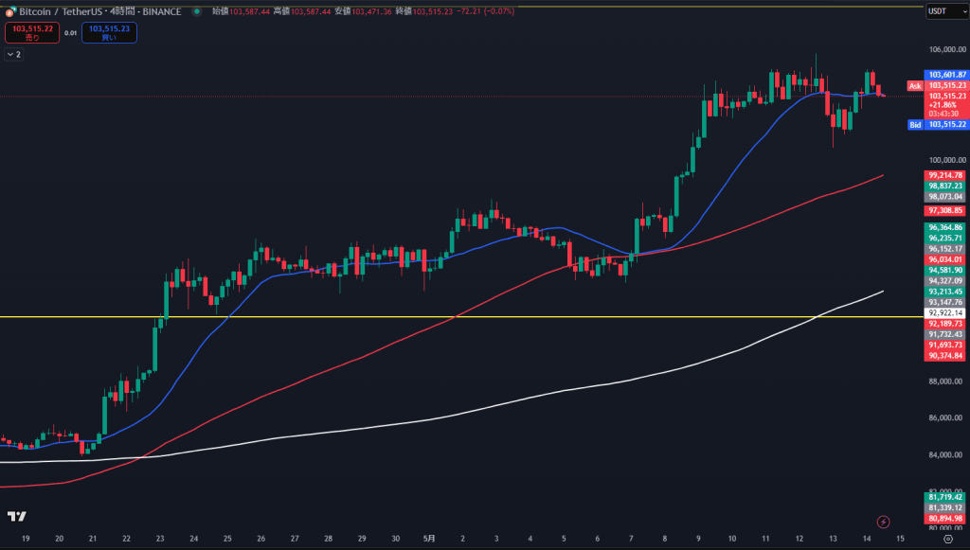Click the 100,000.00 axis tick

947,160
